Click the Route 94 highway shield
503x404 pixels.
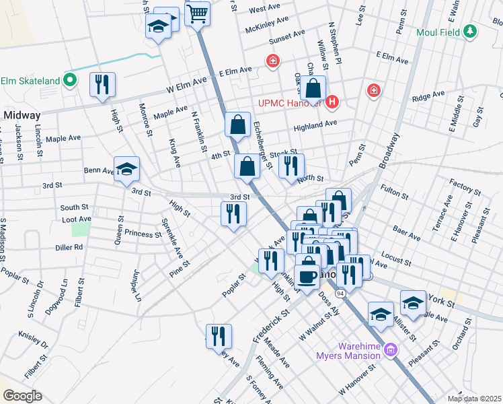(342, 293)
